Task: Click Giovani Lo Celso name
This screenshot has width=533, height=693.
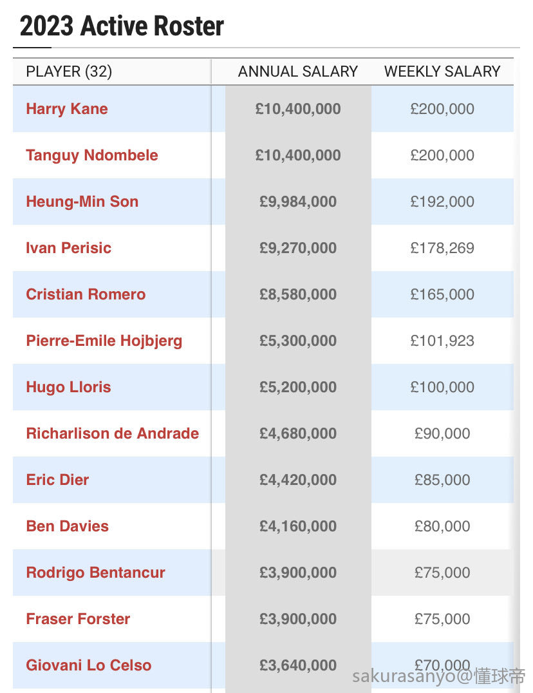Action: (89, 665)
